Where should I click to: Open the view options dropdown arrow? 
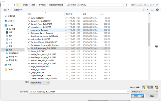pyautogui.click(x=147, y=10)
